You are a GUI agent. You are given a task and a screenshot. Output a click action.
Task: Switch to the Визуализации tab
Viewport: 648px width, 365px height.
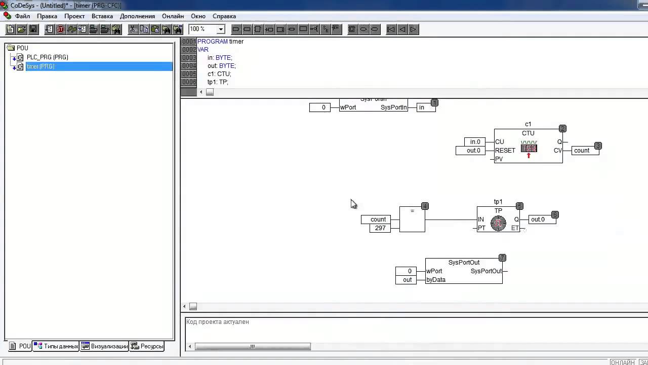[105, 346]
